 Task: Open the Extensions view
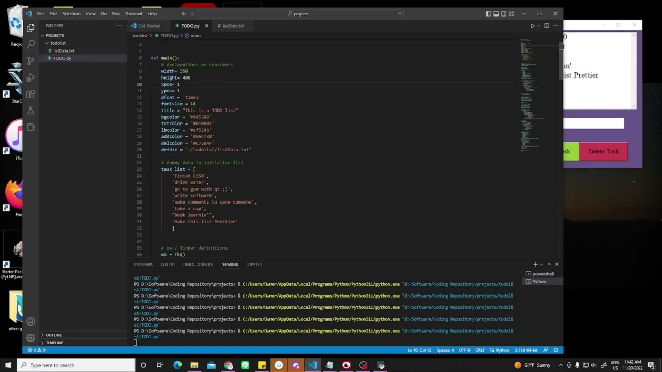(x=31, y=94)
